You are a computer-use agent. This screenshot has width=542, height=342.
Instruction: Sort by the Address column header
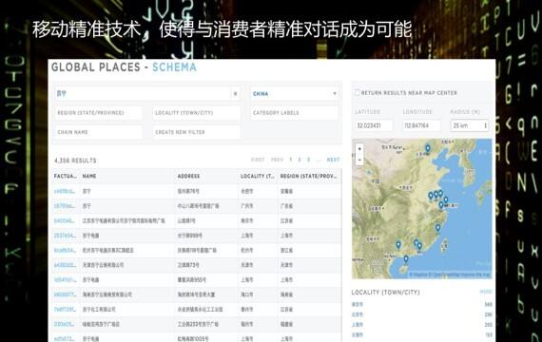[188, 176]
